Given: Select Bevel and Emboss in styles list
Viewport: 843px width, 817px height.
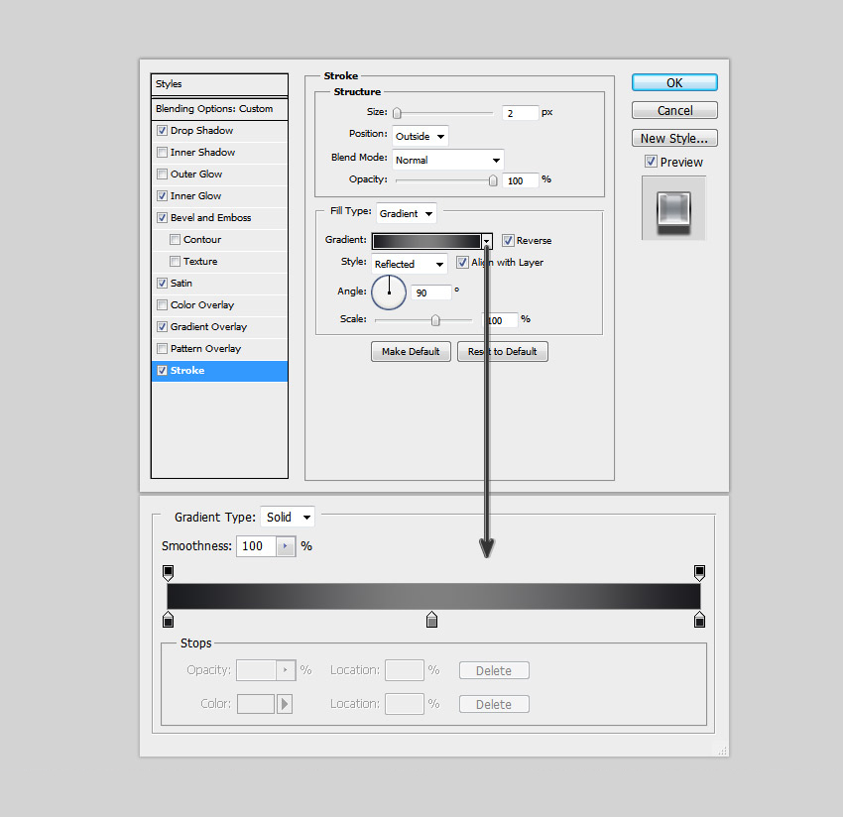Looking at the screenshot, I should [210, 218].
